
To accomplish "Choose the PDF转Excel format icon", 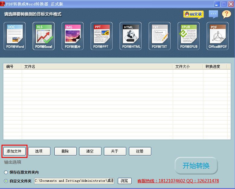I will (44, 36).
